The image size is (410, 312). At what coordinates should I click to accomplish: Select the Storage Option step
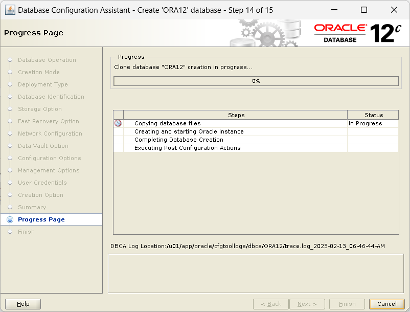[40, 109]
